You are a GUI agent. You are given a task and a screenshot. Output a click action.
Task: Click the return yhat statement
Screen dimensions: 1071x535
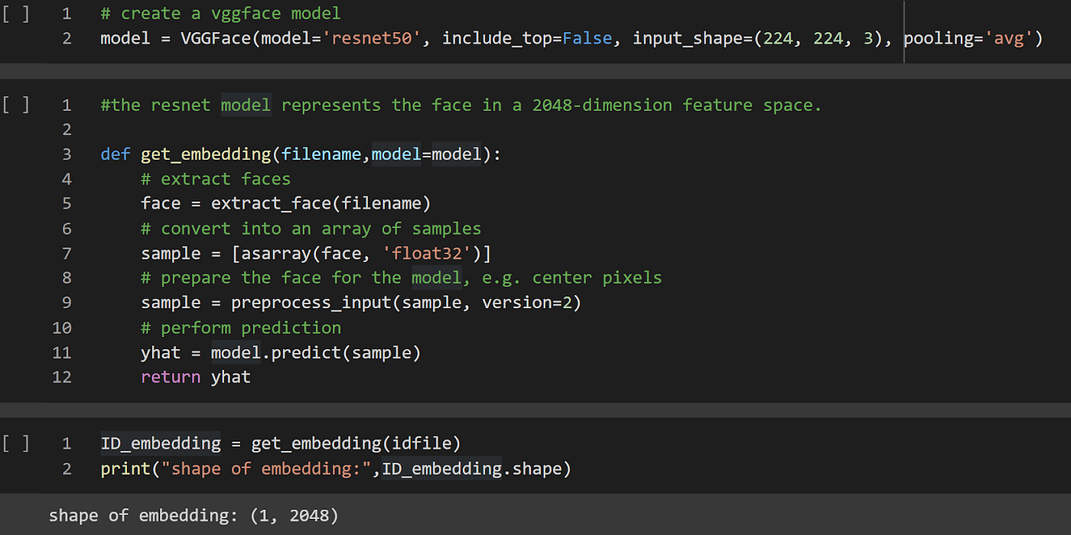pos(195,377)
